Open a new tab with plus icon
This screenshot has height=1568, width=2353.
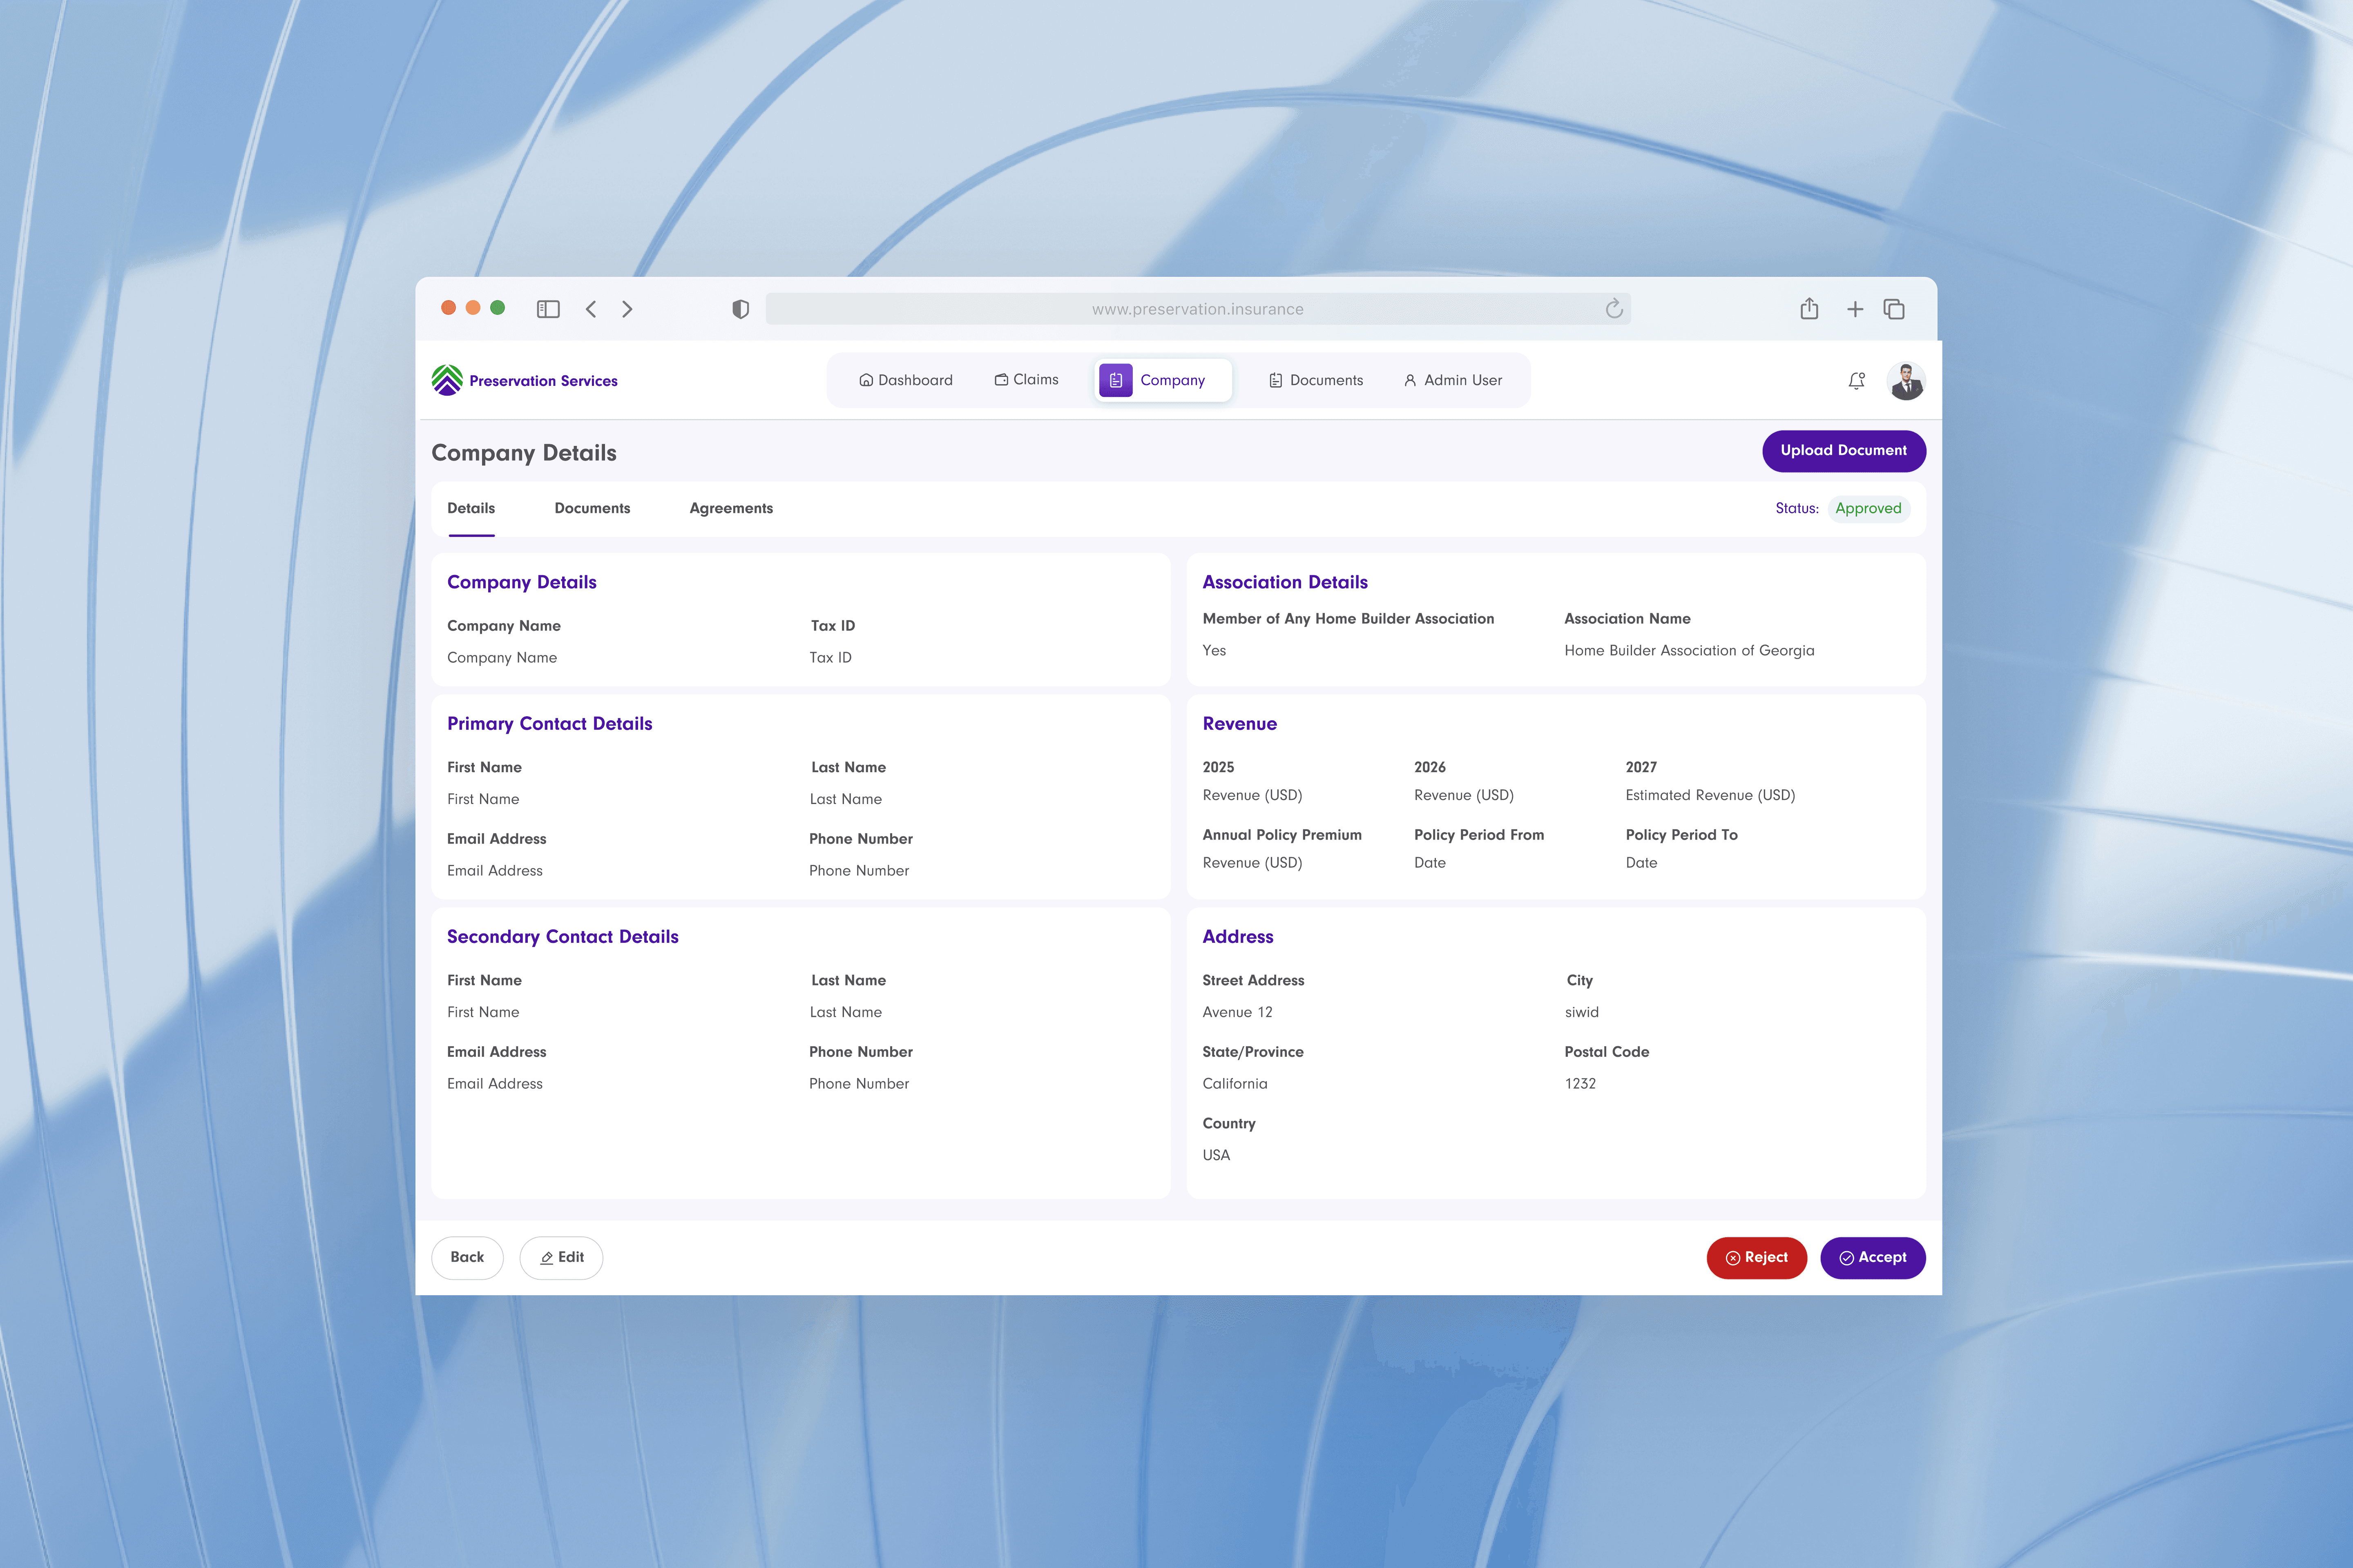[1855, 309]
